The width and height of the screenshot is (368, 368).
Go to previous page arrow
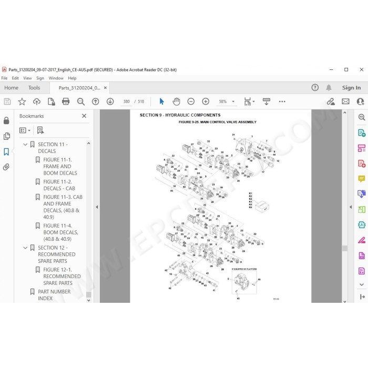tap(95, 101)
